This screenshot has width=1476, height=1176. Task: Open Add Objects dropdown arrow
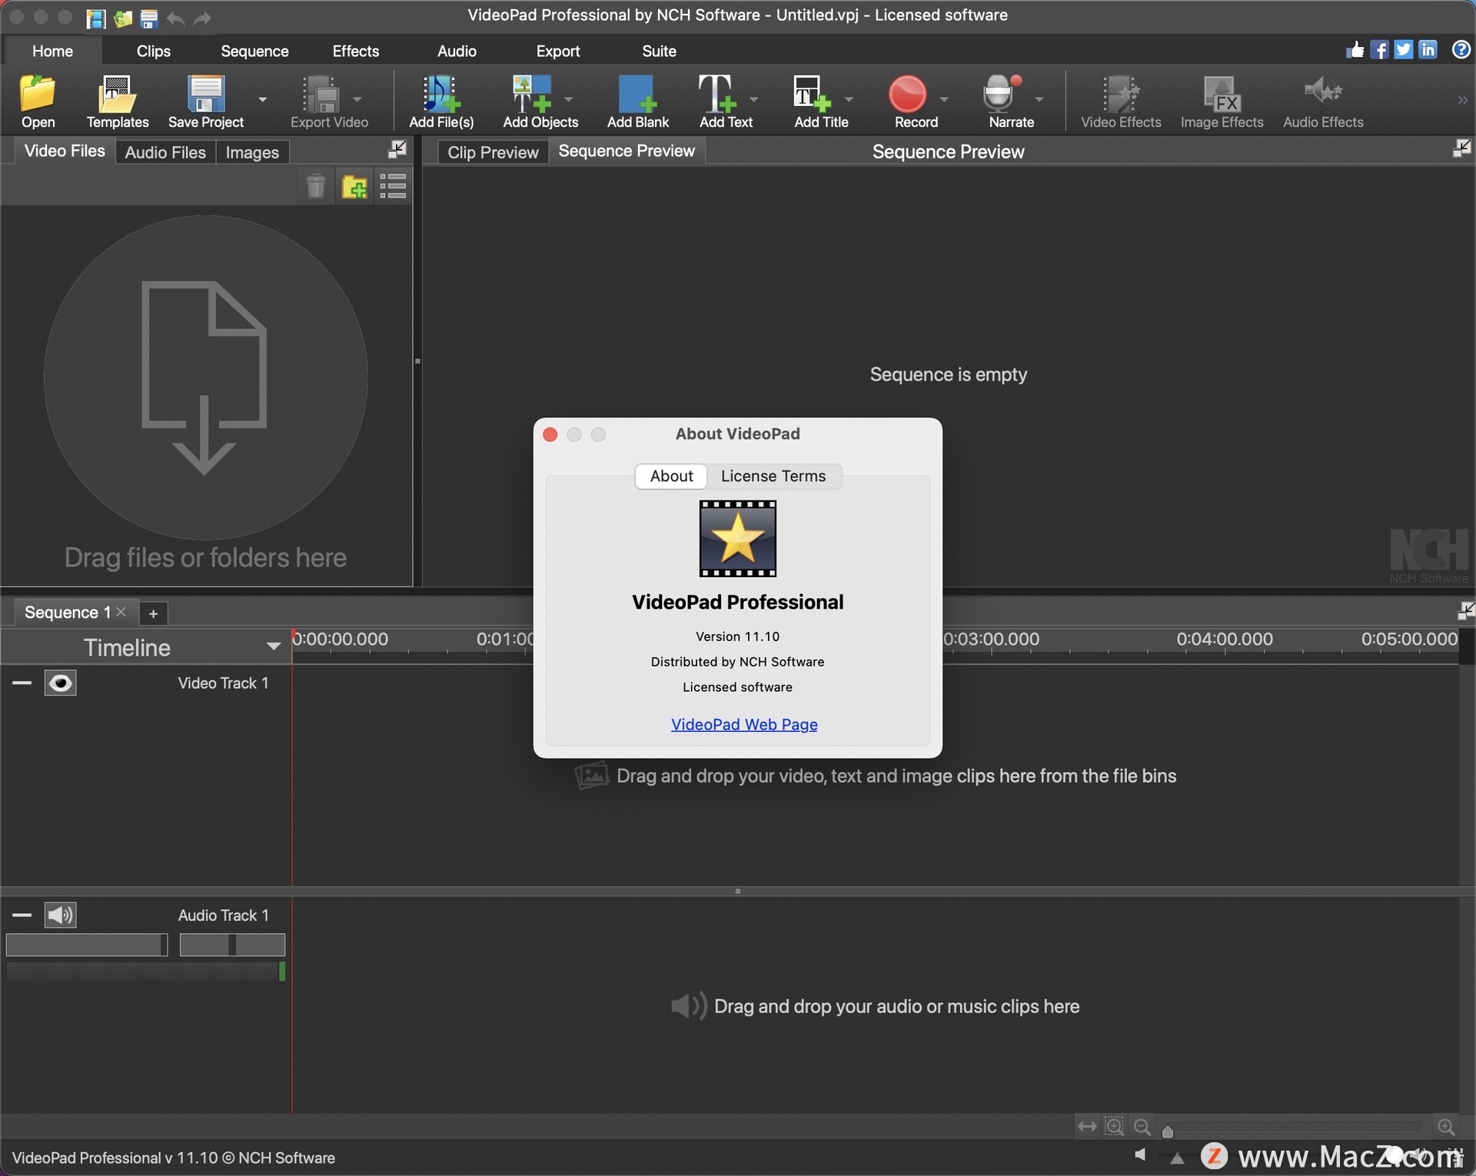pos(569,99)
